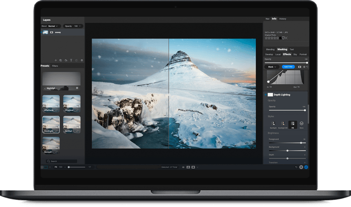Click the Text layer T icon
351x207 pixels.
71,60
